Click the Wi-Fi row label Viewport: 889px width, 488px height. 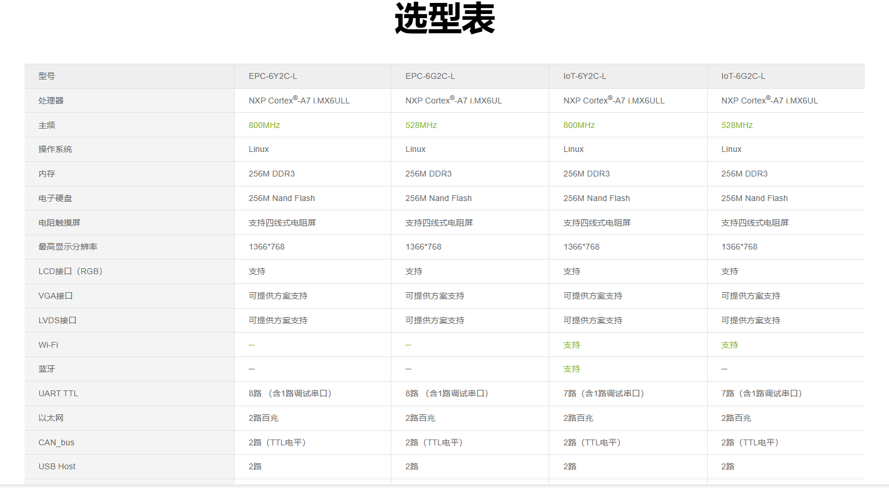[x=48, y=345]
